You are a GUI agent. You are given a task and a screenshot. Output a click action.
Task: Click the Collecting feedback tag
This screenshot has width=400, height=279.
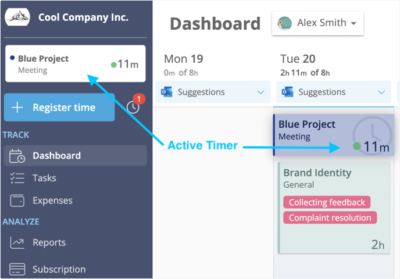click(327, 202)
